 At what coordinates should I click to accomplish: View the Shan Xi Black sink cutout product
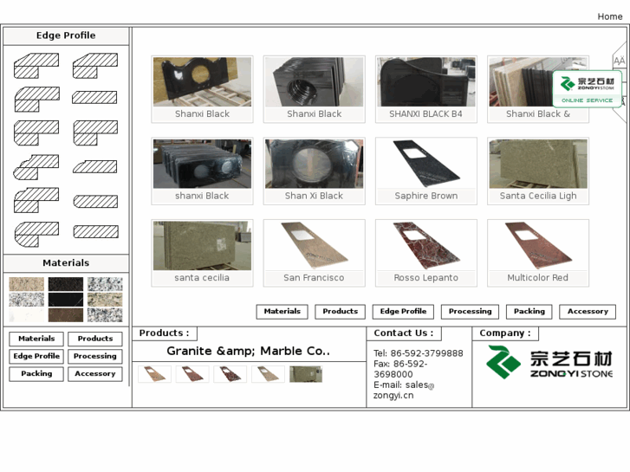(x=315, y=171)
